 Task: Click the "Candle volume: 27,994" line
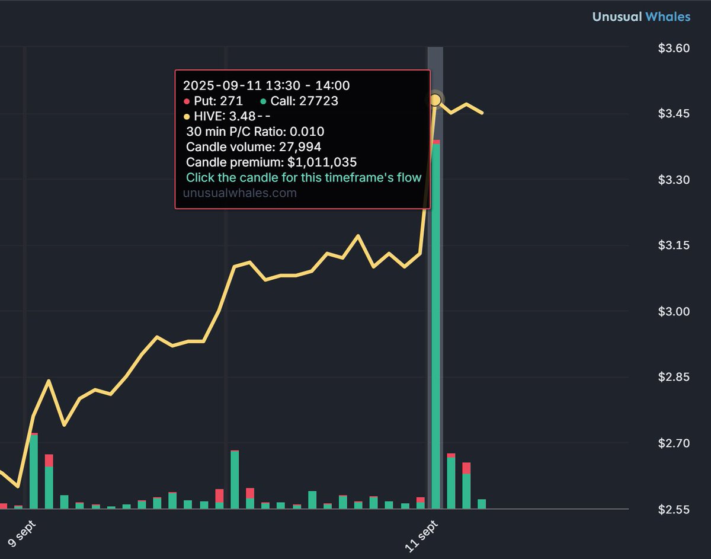pos(254,147)
